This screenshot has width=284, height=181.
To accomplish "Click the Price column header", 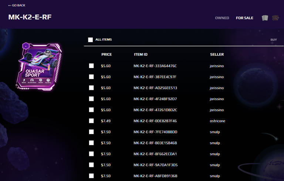I will click(x=106, y=54).
